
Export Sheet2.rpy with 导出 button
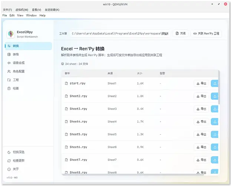point(201,96)
